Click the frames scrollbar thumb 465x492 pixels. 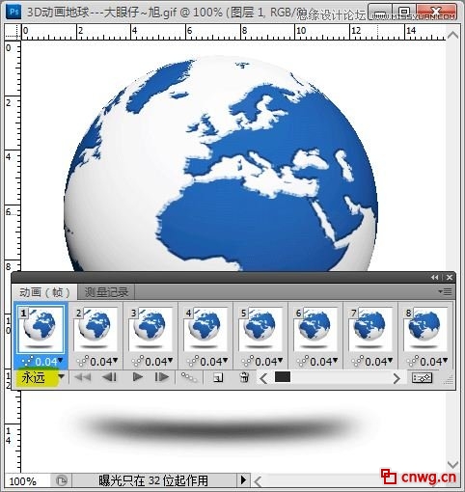pos(283,377)
